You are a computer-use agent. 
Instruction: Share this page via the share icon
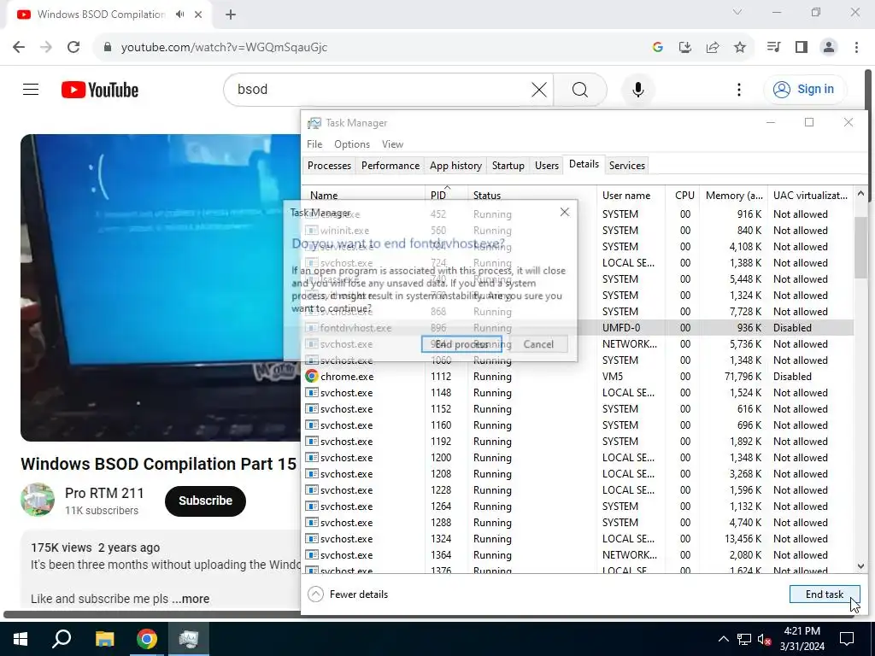(x=713, y=48)
